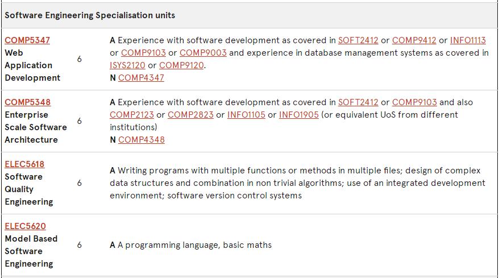Click the INFO1905 link

click(x=298, y=115)
